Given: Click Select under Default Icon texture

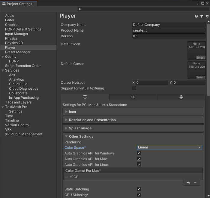Looking at the screenshot, I should 200,58.
